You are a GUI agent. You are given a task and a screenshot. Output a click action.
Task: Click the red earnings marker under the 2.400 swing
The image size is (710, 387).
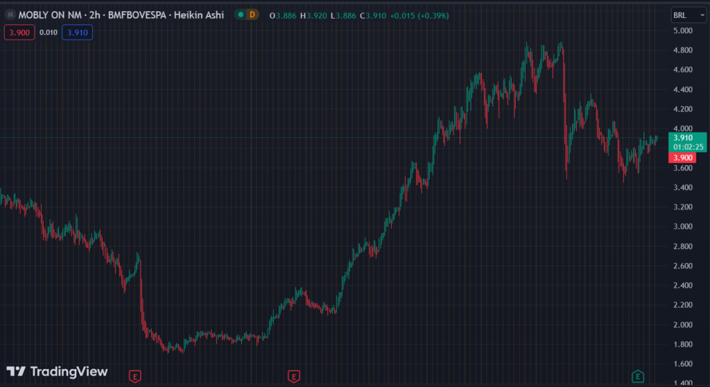[x=294, y=376]
